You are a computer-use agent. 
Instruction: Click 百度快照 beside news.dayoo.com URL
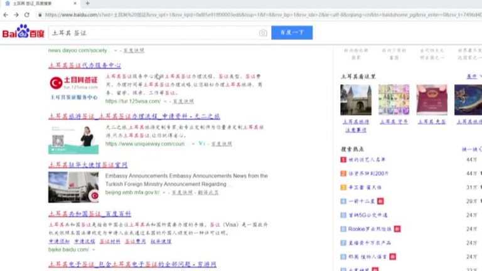click(x=134, y=50)
